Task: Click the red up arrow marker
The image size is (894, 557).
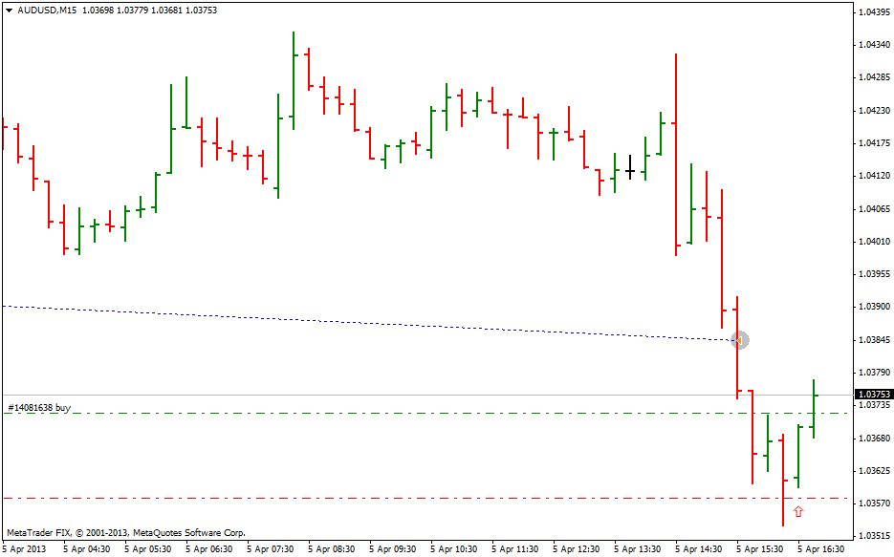Action: pyautogui.click(x=798, y=511)
